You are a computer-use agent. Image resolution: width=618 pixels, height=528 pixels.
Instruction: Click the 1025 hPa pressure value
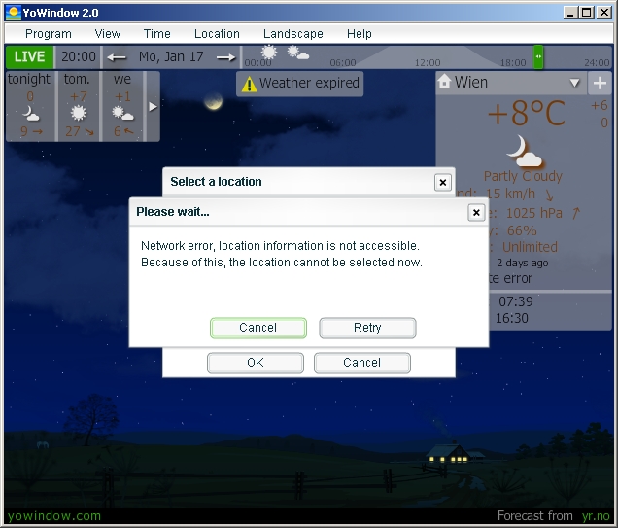[x=534, y=213]
